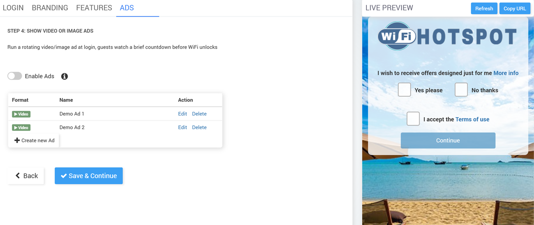Click Save & Continue button
Screen dimensions: 534x225
(x=89, y=176)
